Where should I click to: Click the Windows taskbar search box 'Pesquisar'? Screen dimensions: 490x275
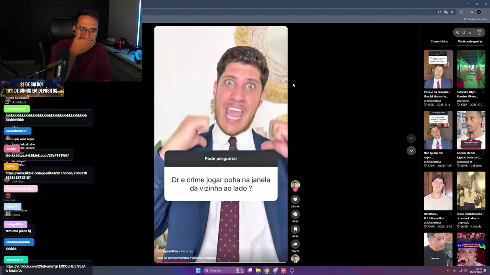[x=224, y=270]
